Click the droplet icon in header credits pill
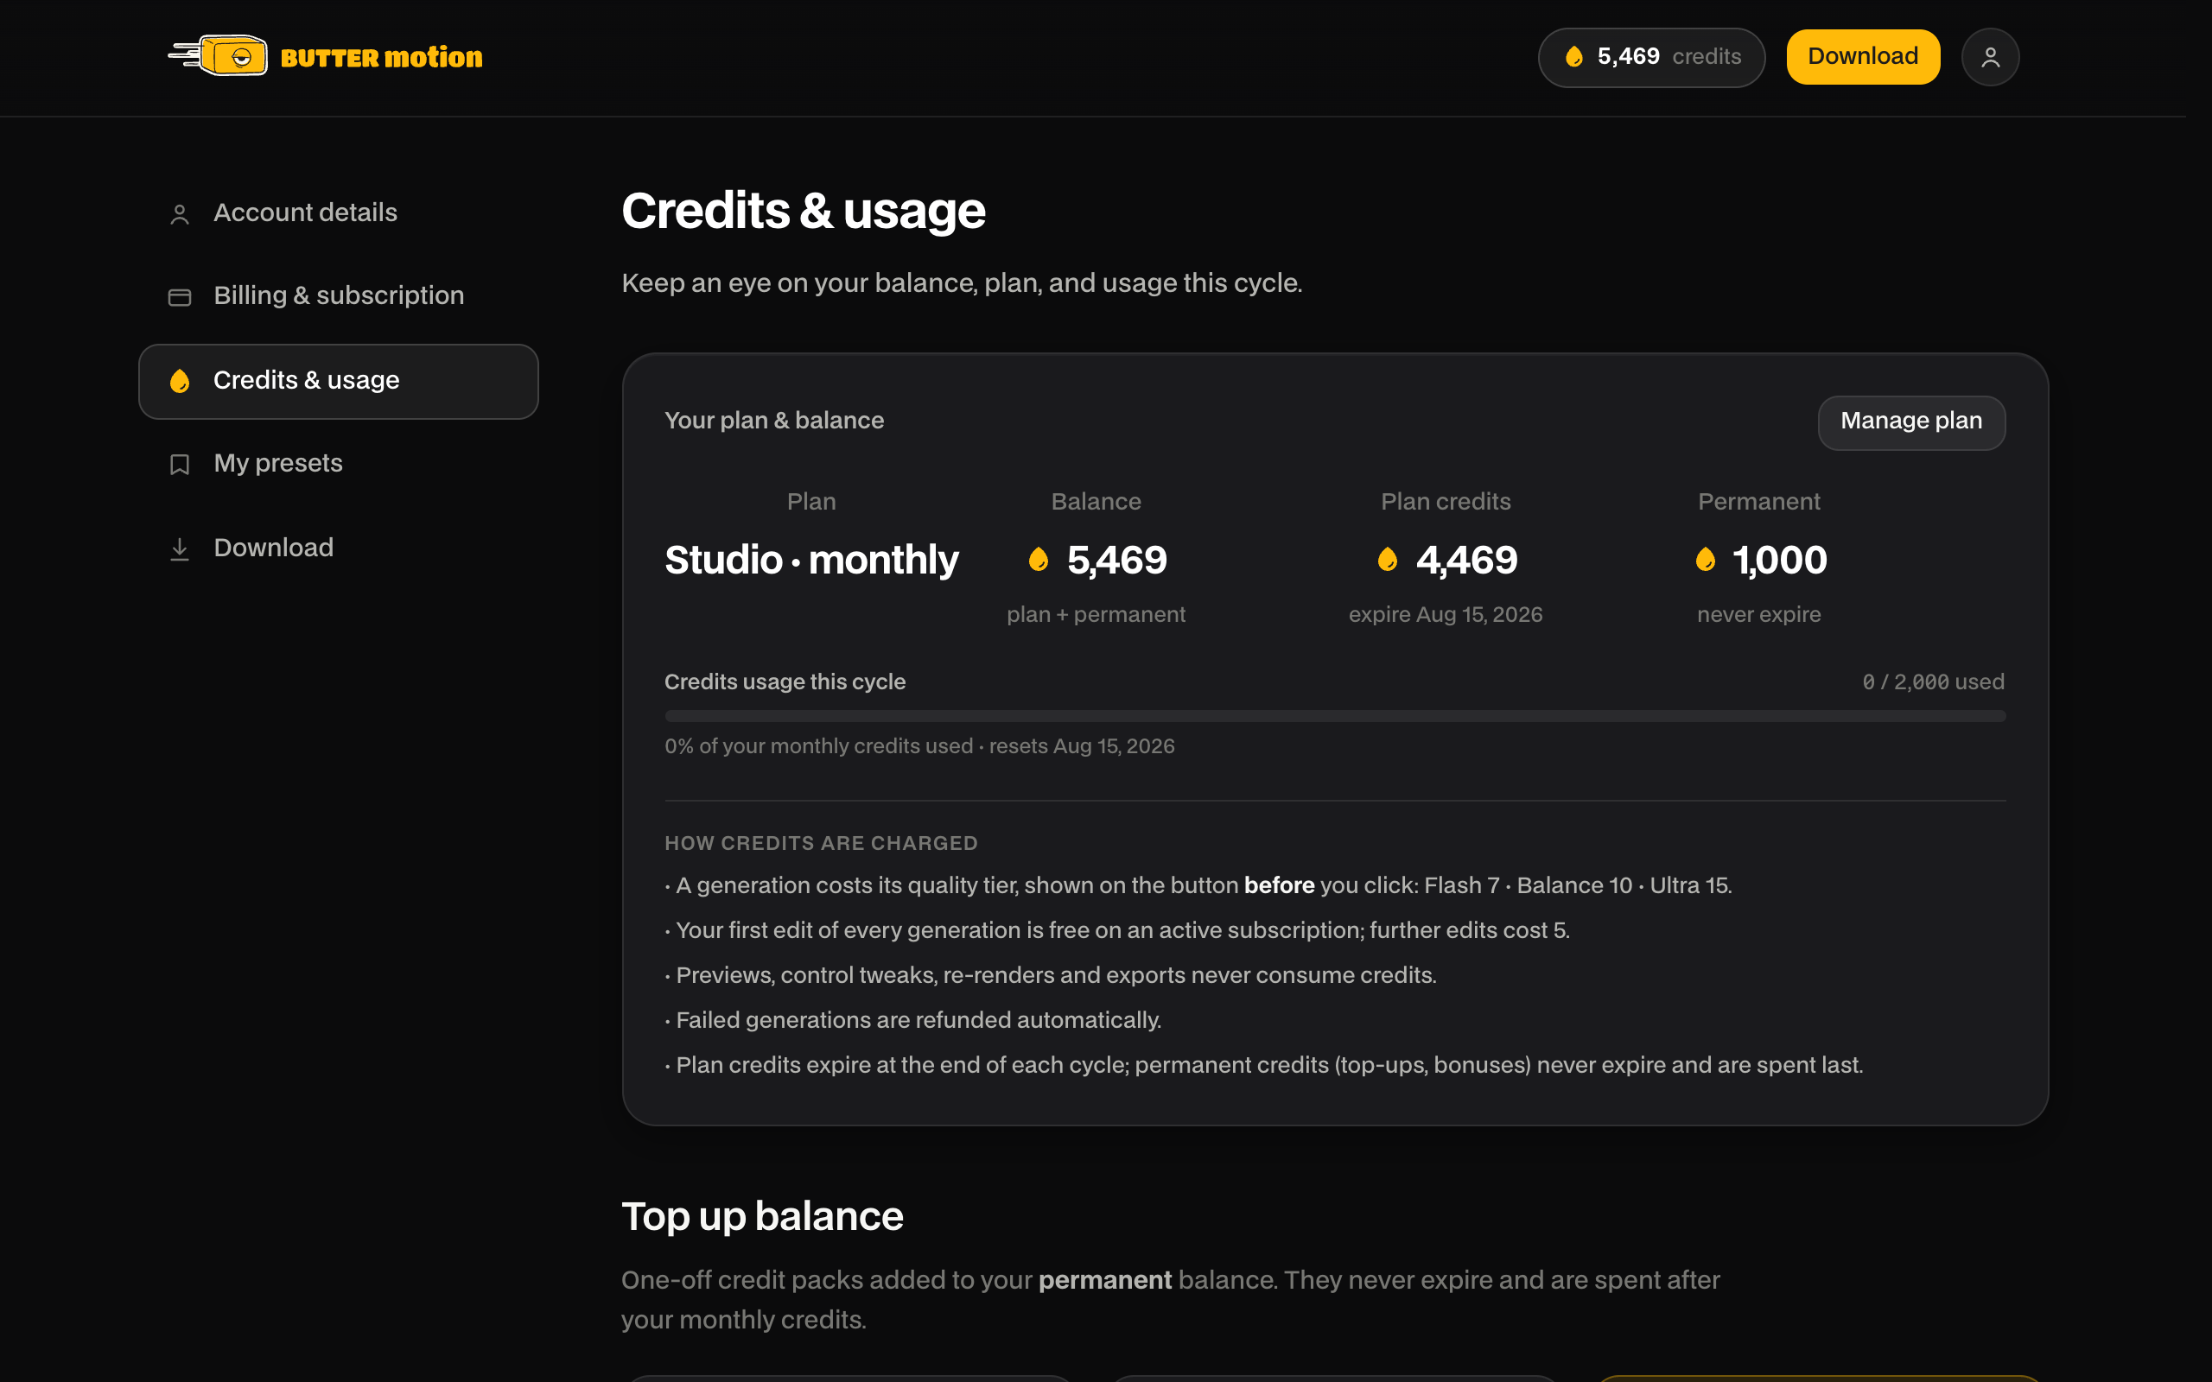Image resolution: width=2212 pixels, height=1382 pixels. click(1574, 57)
